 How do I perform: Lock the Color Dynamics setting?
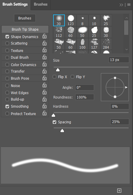pos(45,64)
